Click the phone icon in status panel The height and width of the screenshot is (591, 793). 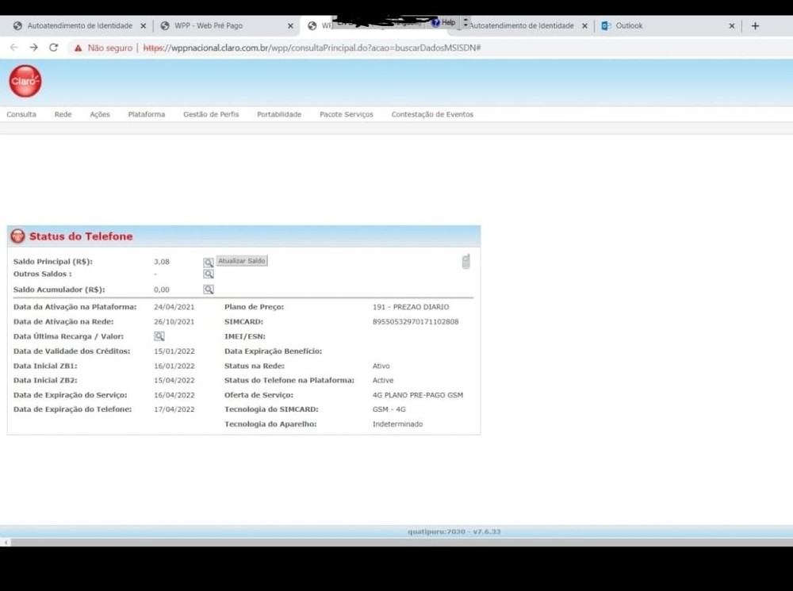465,262
